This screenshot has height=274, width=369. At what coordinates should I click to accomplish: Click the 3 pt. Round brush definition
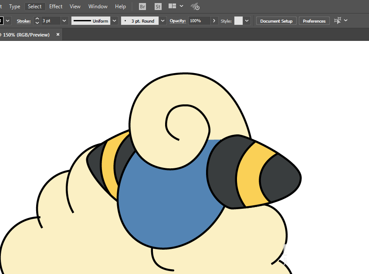140,21
